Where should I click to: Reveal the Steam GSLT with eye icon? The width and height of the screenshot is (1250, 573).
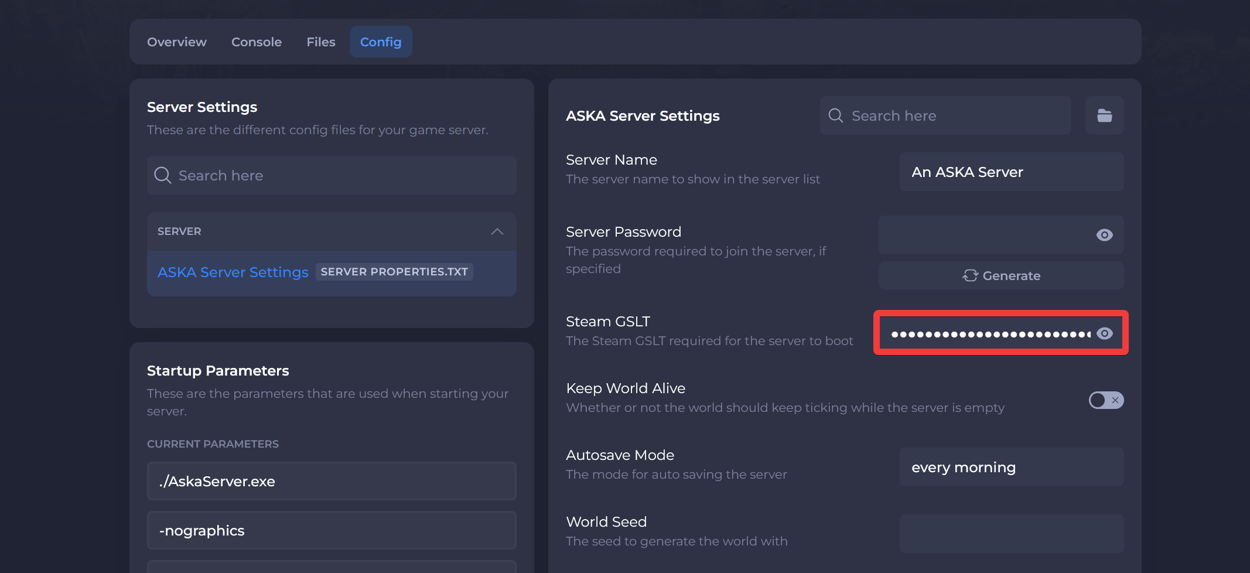click(1104, 333)
